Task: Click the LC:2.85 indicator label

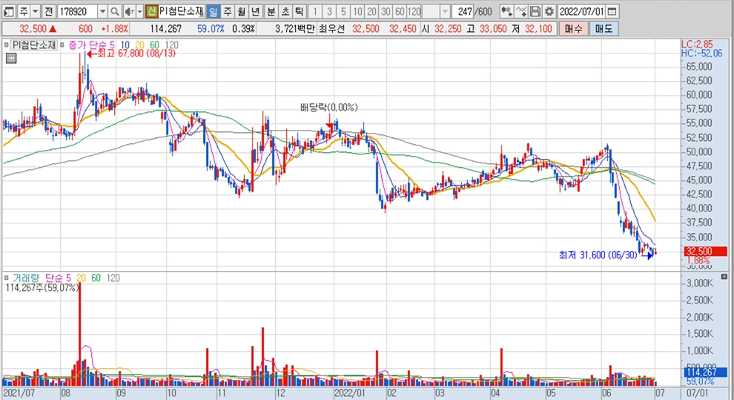Action: point(696,45)
